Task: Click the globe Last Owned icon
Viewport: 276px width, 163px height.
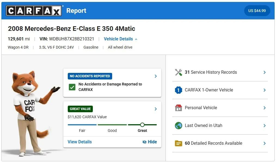Action: point(179,126)
